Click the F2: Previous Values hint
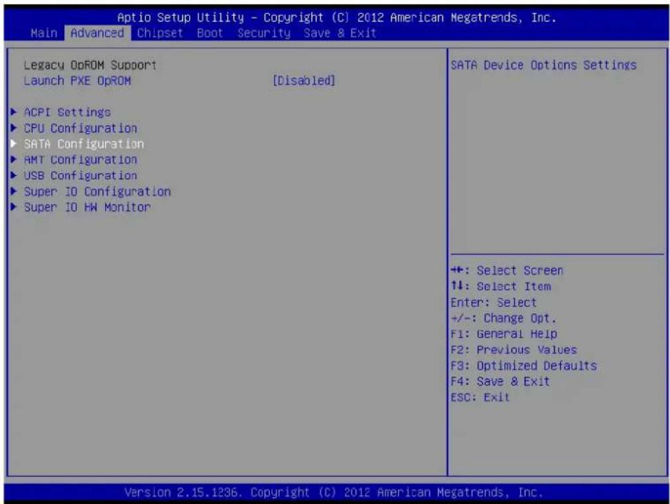Viewport: 670px width, 504px height. (x=513, y=349)
